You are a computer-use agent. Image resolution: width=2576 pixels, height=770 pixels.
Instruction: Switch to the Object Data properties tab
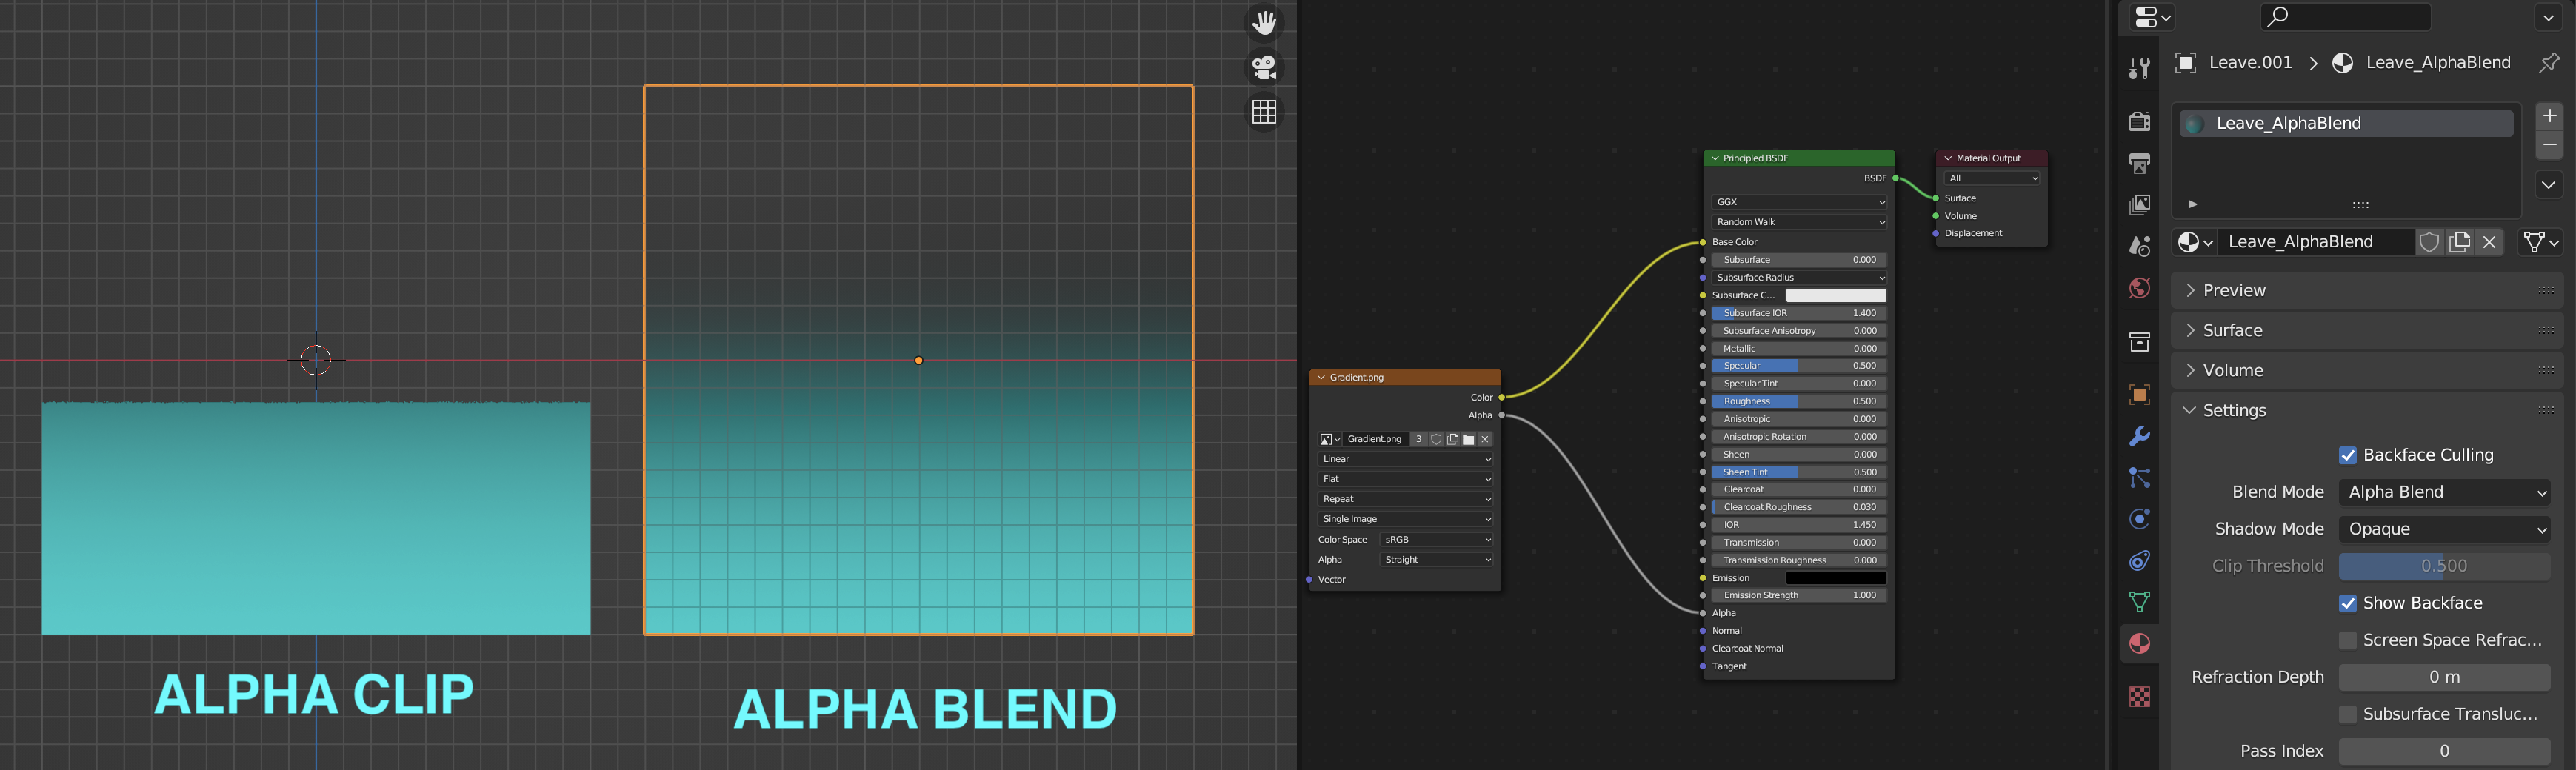coord(2139,601)
